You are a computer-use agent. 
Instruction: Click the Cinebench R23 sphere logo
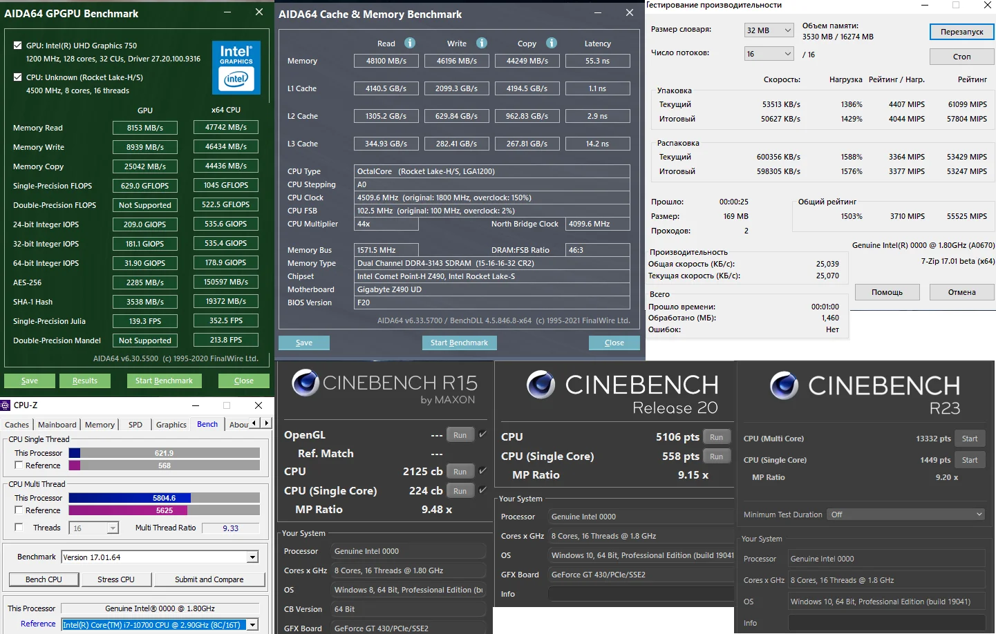click(x=784, y=385)
